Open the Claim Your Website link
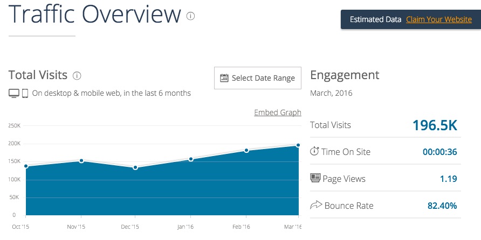Viewport: 481px width, 240px height. 439,19
